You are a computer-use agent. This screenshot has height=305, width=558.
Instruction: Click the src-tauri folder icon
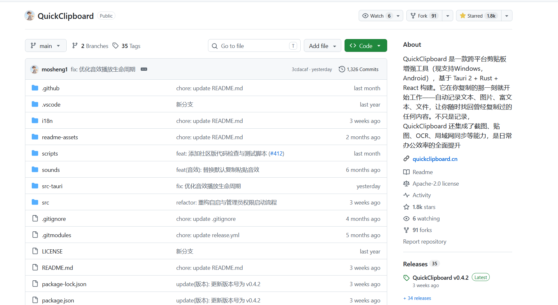click(x=35, y=186)
